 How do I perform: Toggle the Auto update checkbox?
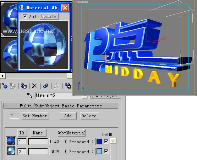(x=25, y=16)
